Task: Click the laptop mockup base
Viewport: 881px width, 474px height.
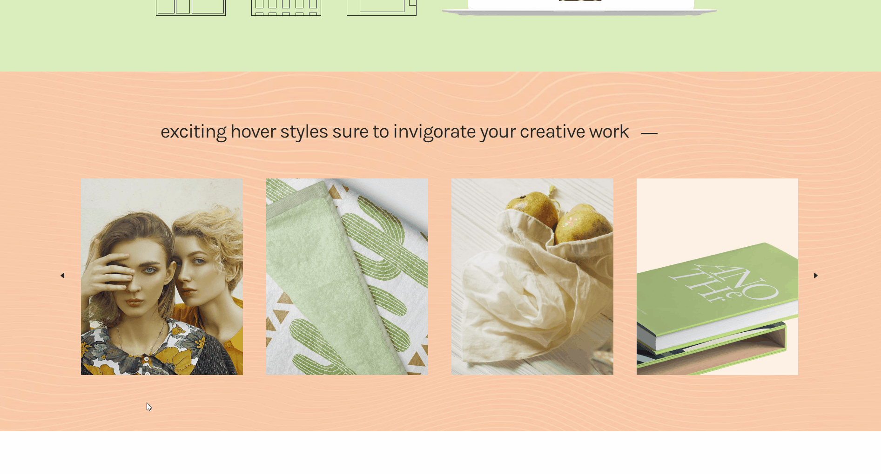Action: tap(579, 12)
